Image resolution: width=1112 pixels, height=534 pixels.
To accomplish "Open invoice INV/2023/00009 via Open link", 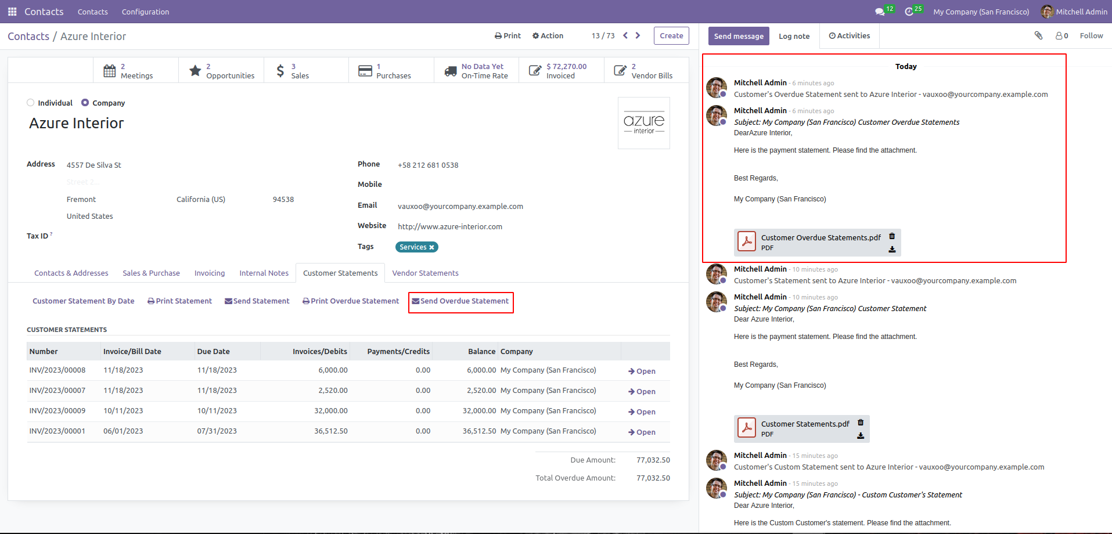I will 642,412.
